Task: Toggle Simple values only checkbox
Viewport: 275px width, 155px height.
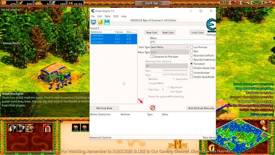Action: coord(192,68)
